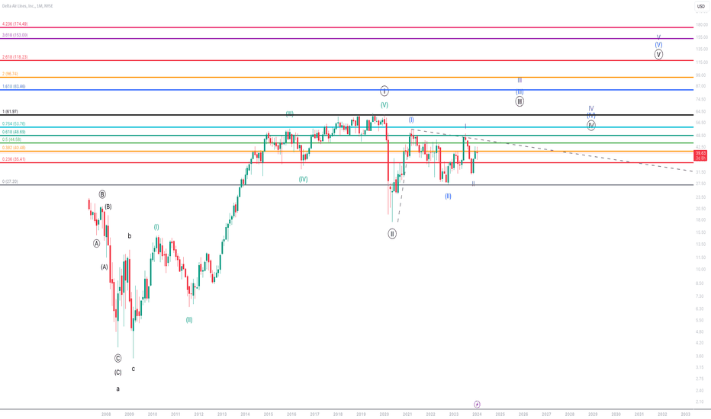Viewport: 711px width, 419px height.
Task: Select the 4.236 (174.49) Fibonacci label
Action: 15,24
